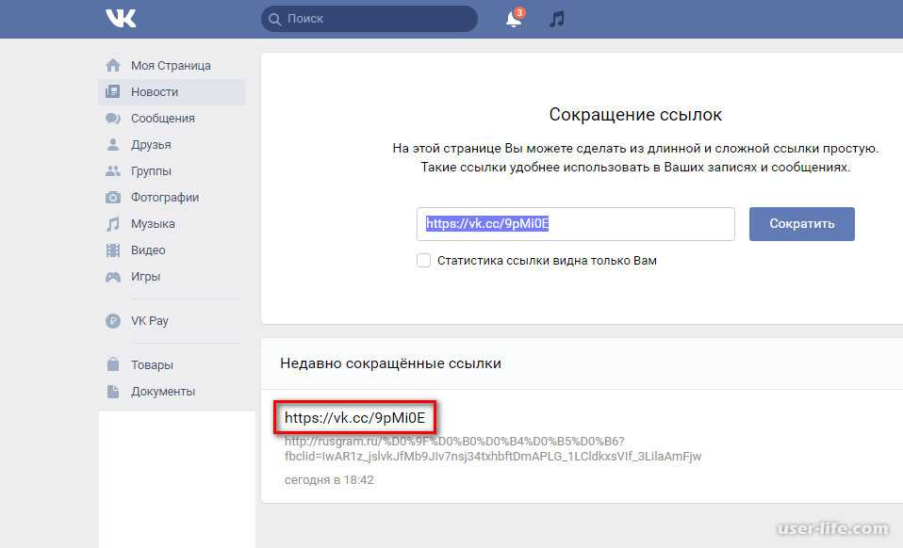
Task: Click the 'сегодня в 18:42' timestamp
Action: coord(329,480)
